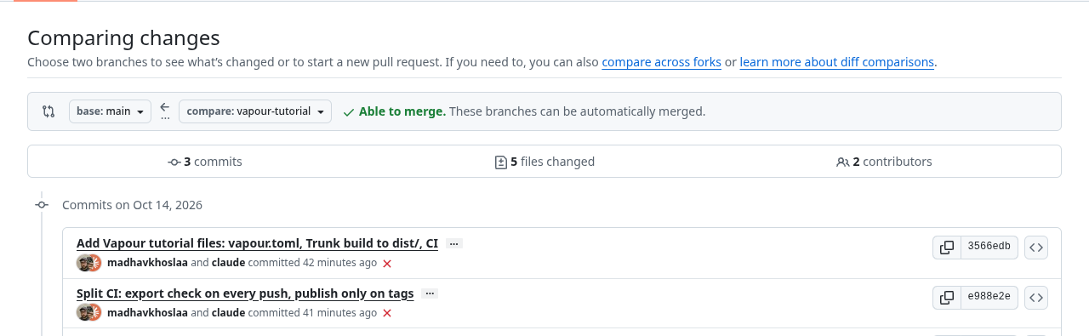Open commit hash 3566edb
1089x336 pixels.
(989, 248)
